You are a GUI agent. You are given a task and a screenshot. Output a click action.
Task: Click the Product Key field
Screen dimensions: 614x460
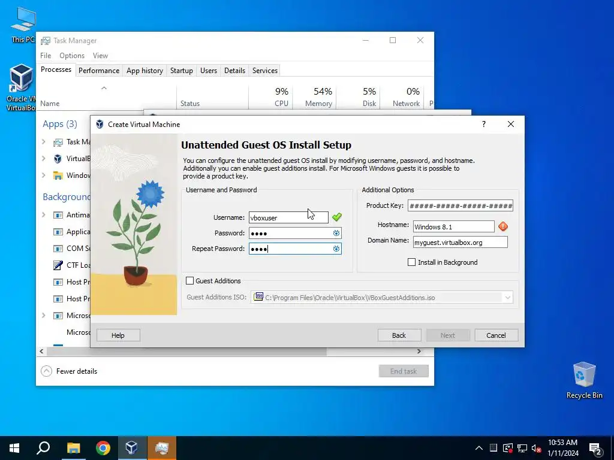pos(460,205)
